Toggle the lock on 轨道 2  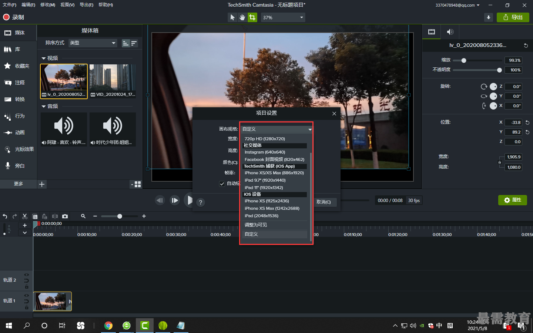pyautogui.click(x=27, y=287)
